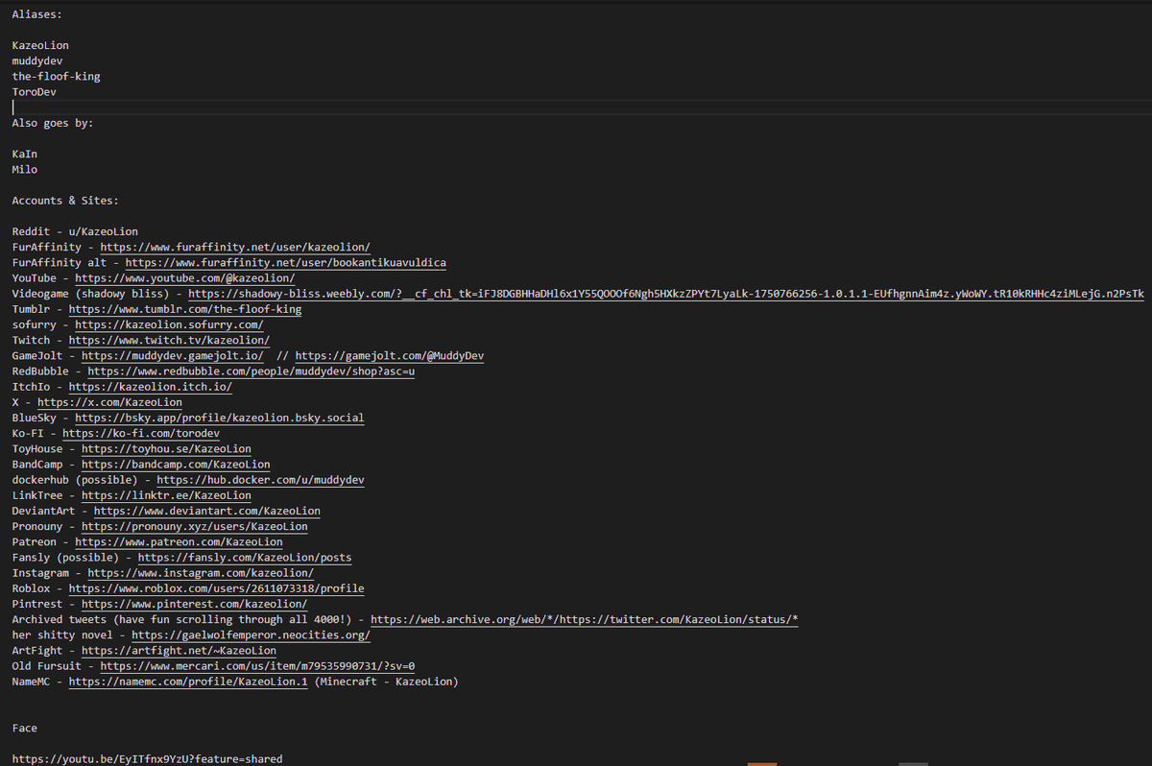1152x766 pixels.
Task: Open the X KazeoLion profile link
Action: click(109, 402)
